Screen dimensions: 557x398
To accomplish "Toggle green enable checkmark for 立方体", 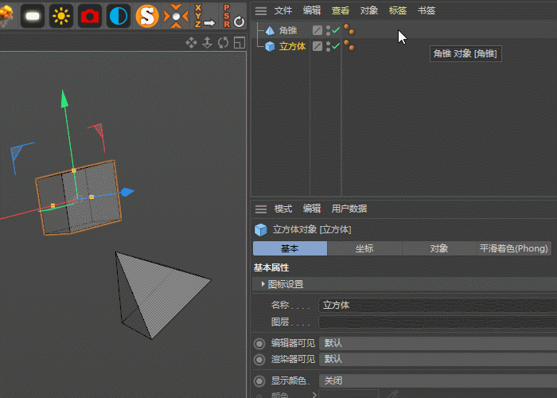I will 336,46.
